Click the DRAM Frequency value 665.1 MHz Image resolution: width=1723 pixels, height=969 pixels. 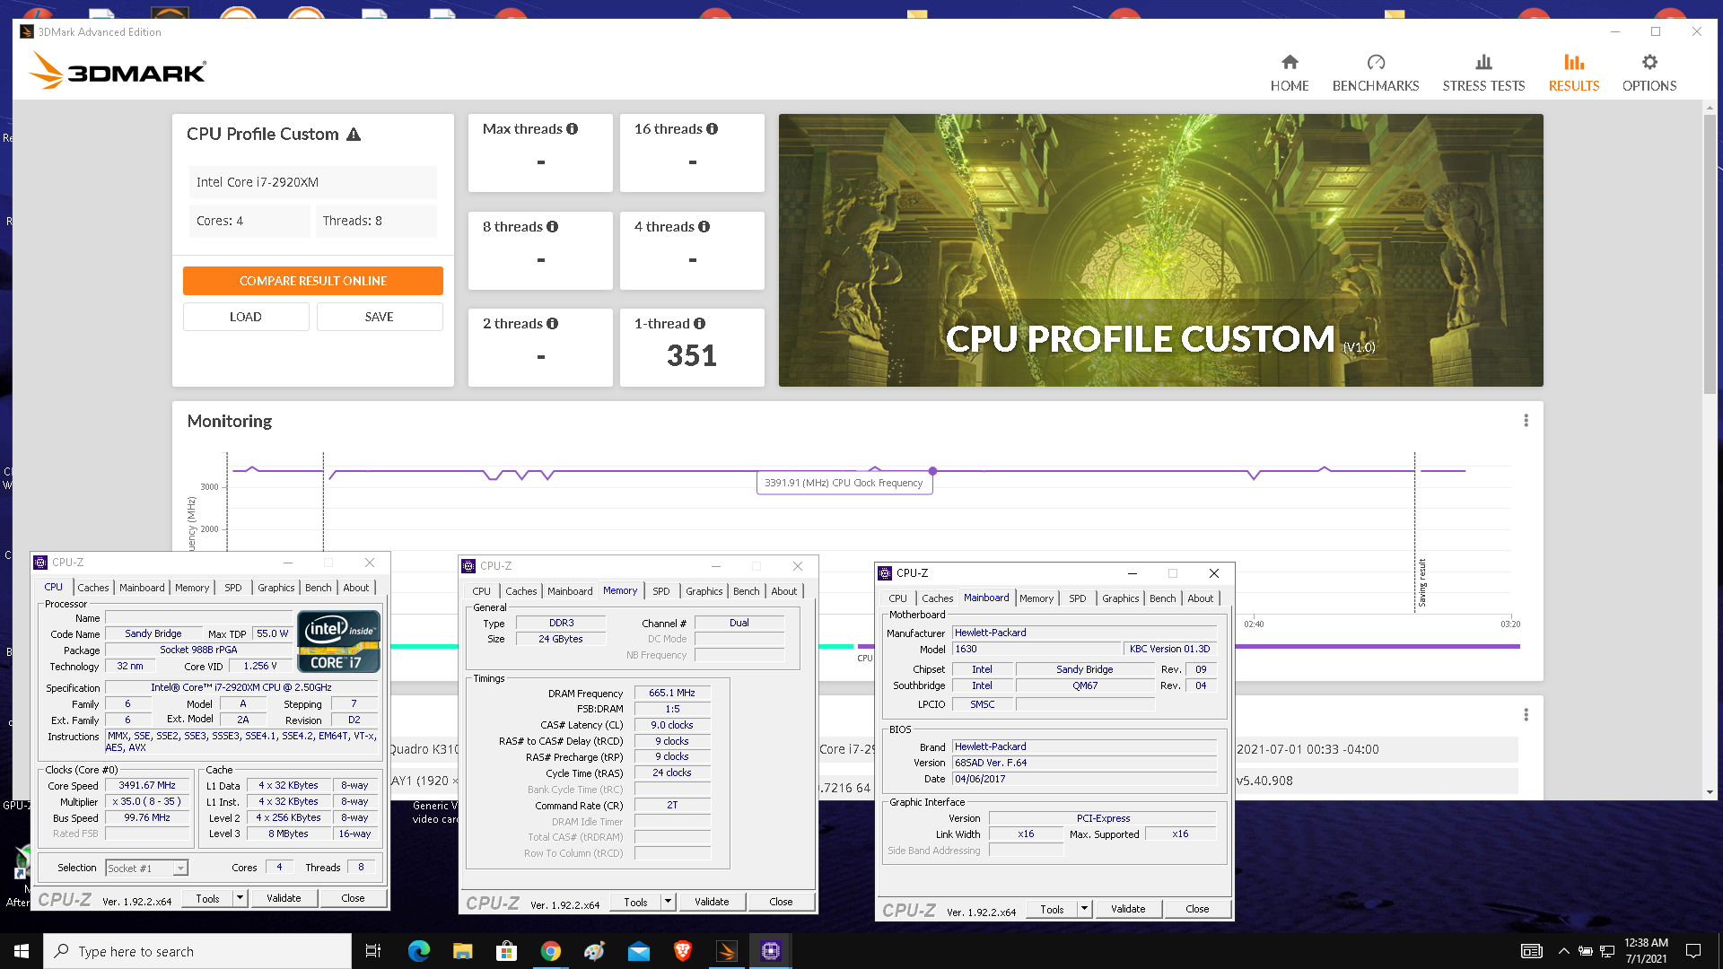click(x=672, y=693)
